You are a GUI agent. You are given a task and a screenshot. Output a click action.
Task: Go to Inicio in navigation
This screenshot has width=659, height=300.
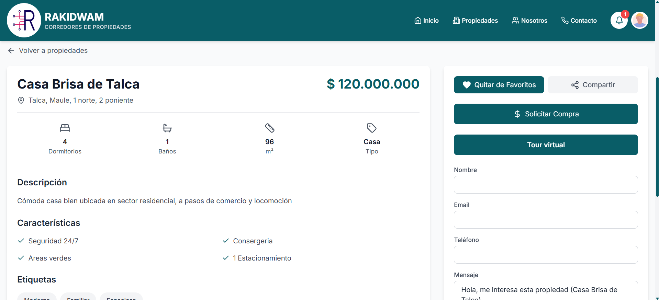tap(426, 21)
